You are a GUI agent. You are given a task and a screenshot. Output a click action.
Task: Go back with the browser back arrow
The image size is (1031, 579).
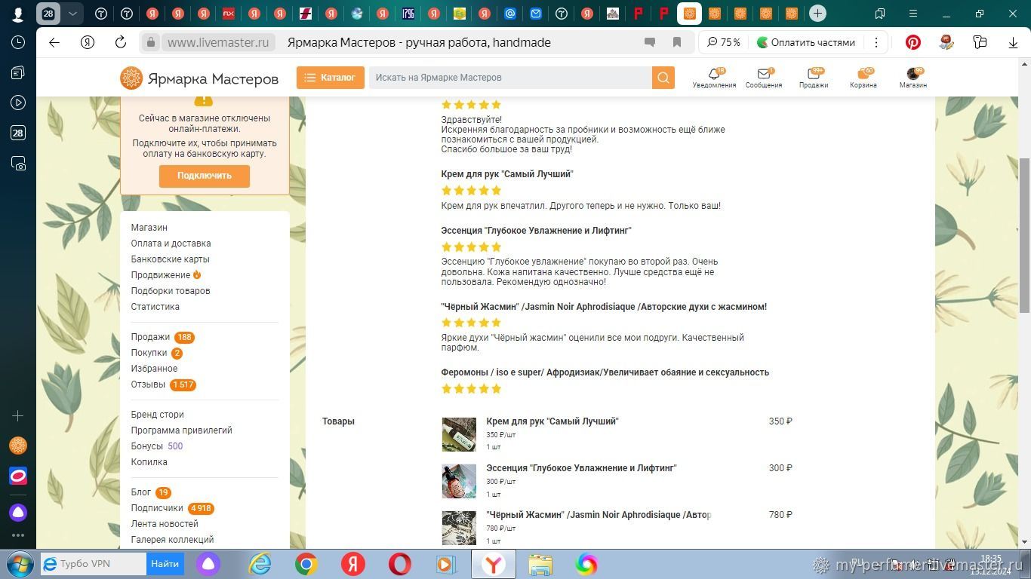[54, 43]
